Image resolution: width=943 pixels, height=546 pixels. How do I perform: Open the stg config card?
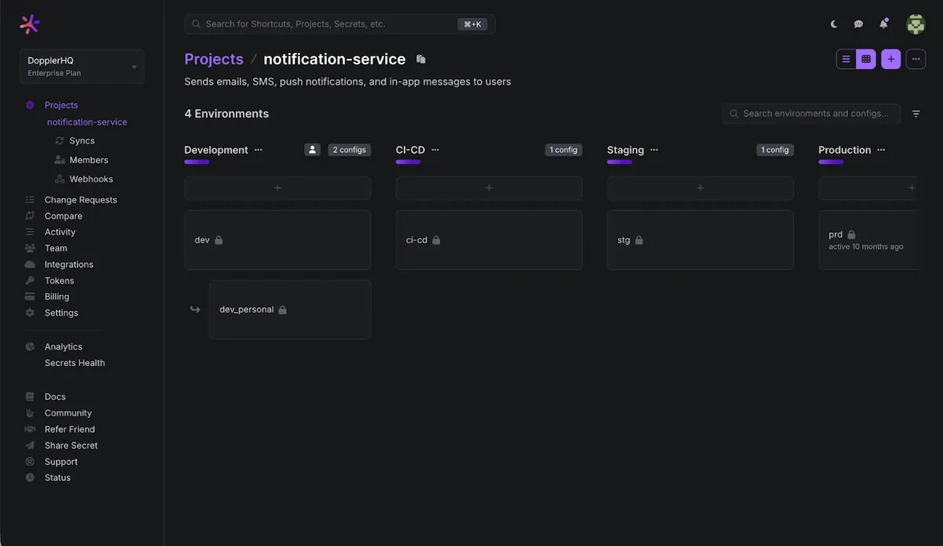tap(700, 240)
